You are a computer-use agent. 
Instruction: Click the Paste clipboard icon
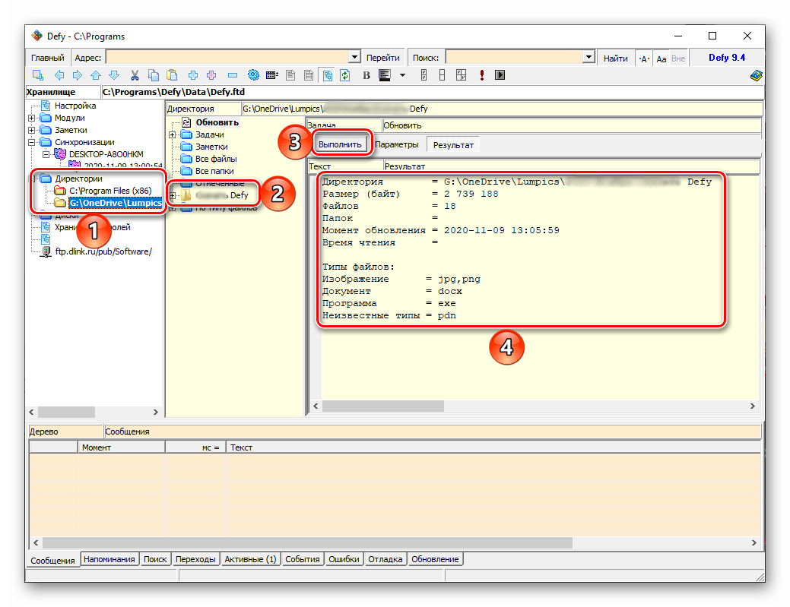[172, 75]
